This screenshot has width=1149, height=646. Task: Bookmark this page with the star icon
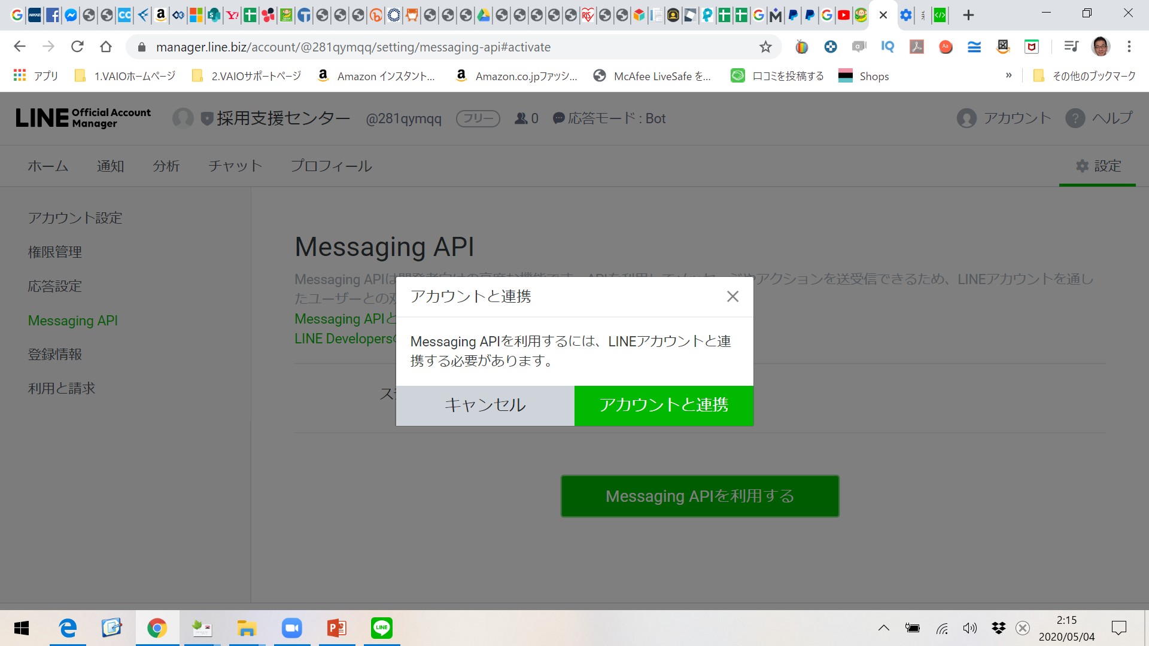pos(765,47)
